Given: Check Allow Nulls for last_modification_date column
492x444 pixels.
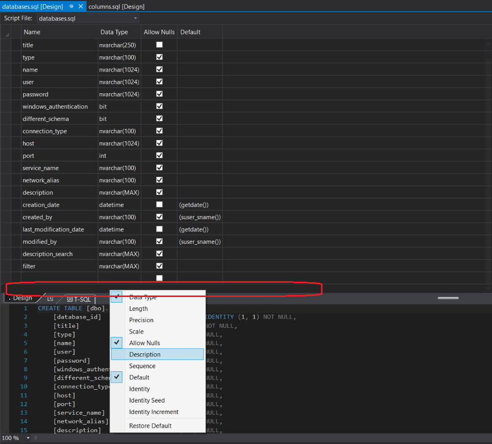Looking at the screenshot, I should point(159,229).
